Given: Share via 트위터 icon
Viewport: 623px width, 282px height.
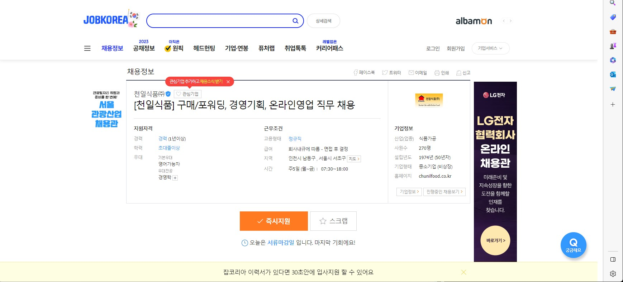Looking at the screenshot, I should 391,73.
